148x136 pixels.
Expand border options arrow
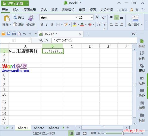pyautogui.click(x=62, y=24)
